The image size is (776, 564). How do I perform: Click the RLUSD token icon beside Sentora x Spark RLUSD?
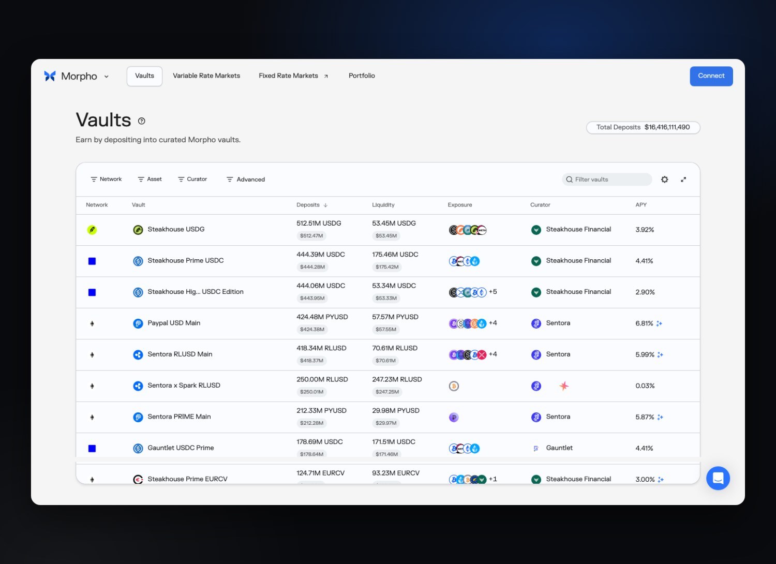click(x=138, y=386)
